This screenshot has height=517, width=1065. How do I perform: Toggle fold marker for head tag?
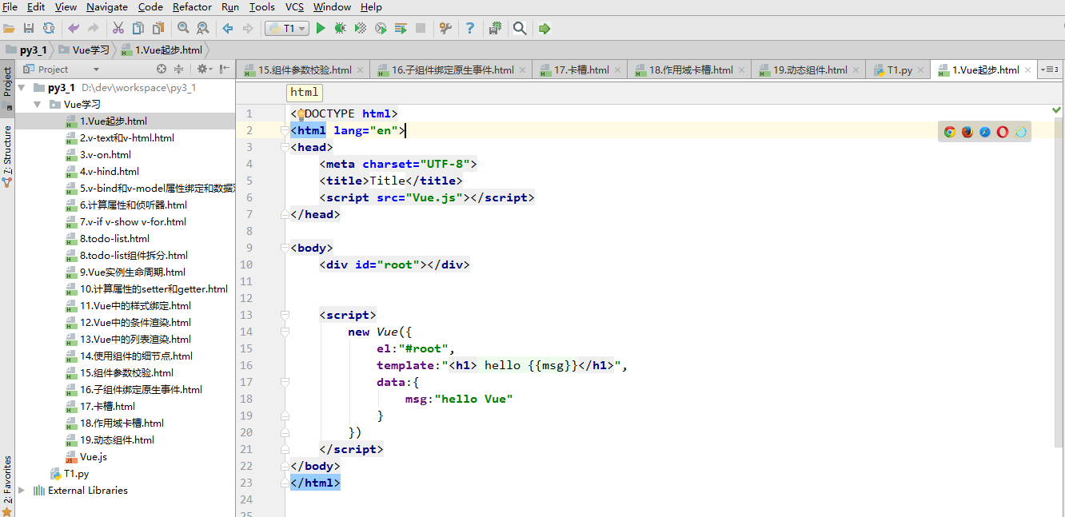point(284,147)
